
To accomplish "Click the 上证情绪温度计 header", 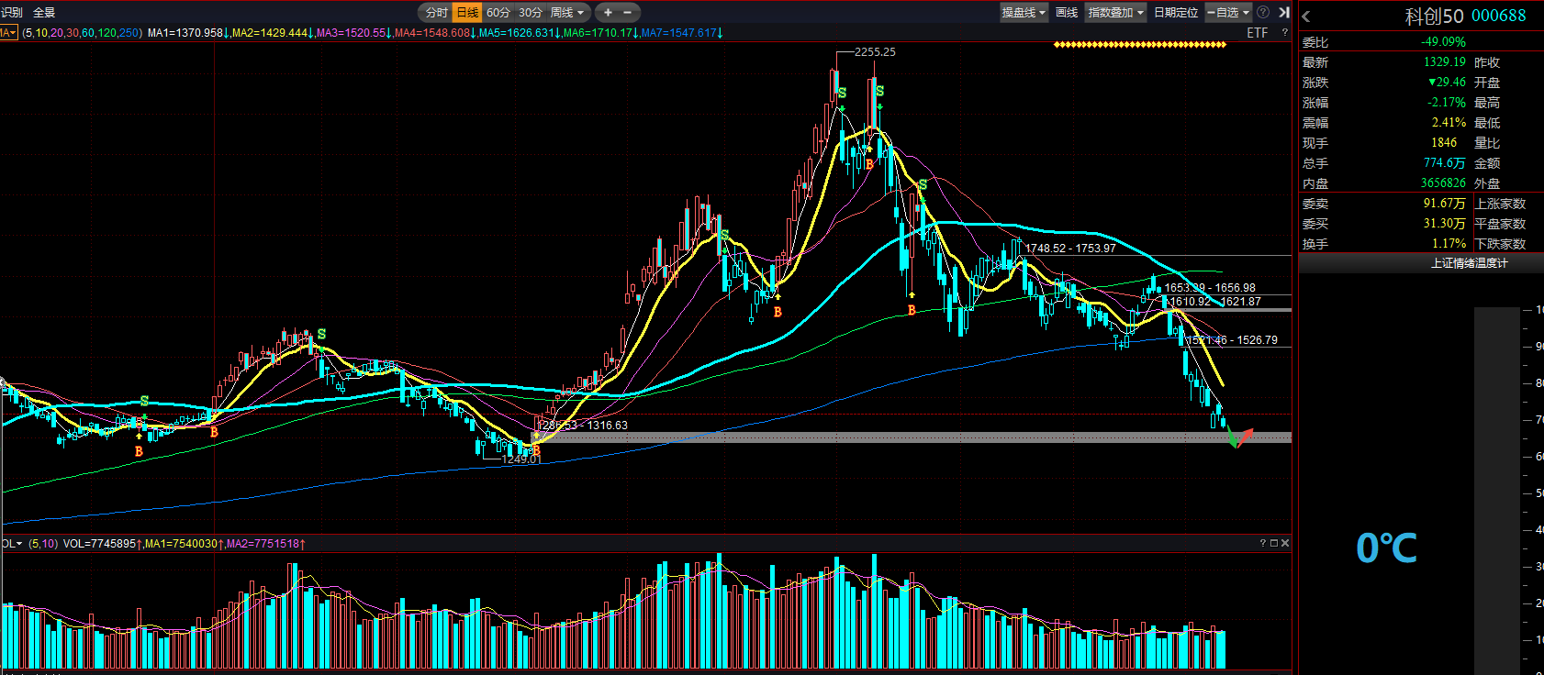I will click(x=1469, y=263).
